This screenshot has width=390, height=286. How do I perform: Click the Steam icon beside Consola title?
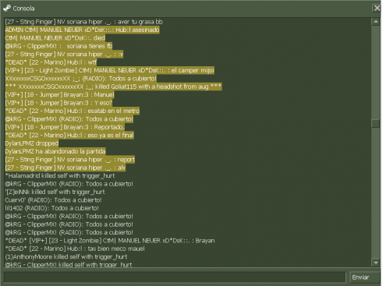point(7,9)
